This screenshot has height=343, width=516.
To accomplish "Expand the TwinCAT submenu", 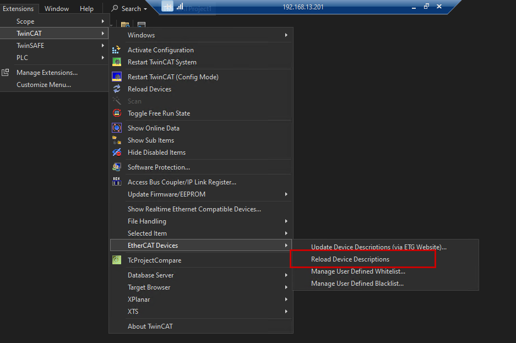I will coord(54,33).
